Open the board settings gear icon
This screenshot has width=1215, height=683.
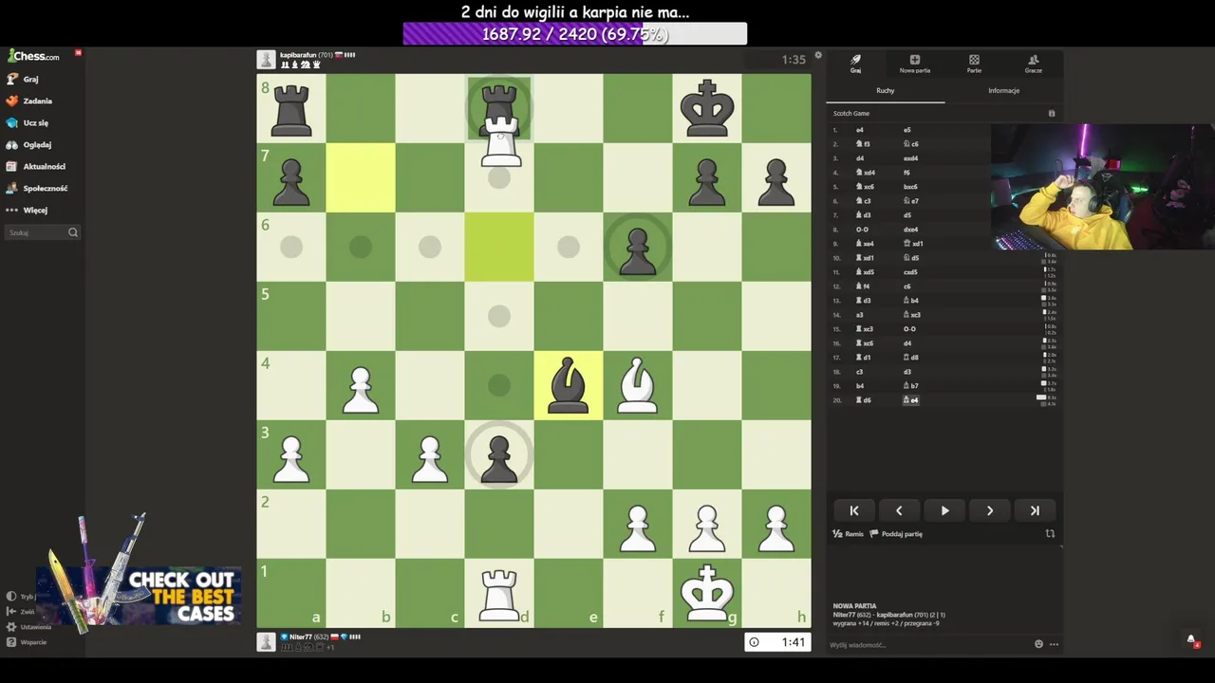[x=818, y=56]
